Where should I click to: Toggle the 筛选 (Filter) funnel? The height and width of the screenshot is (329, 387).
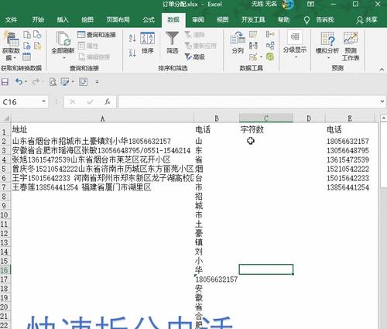coord(172,43)
